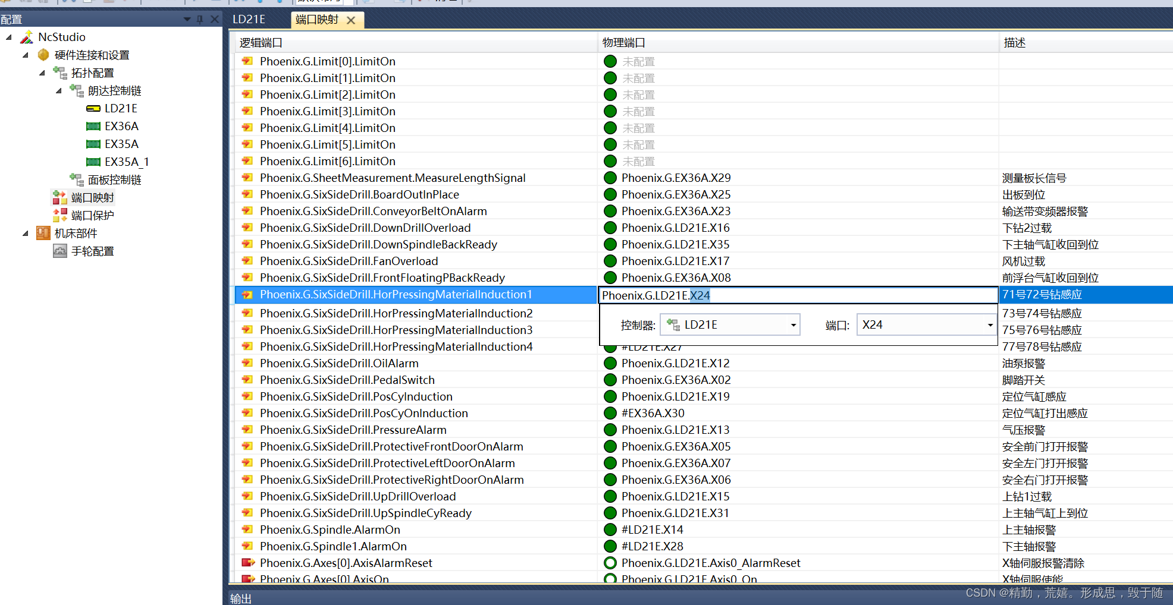
Task: Click the 手轮配置 handwheel icon
Action: tap(59, 251)
